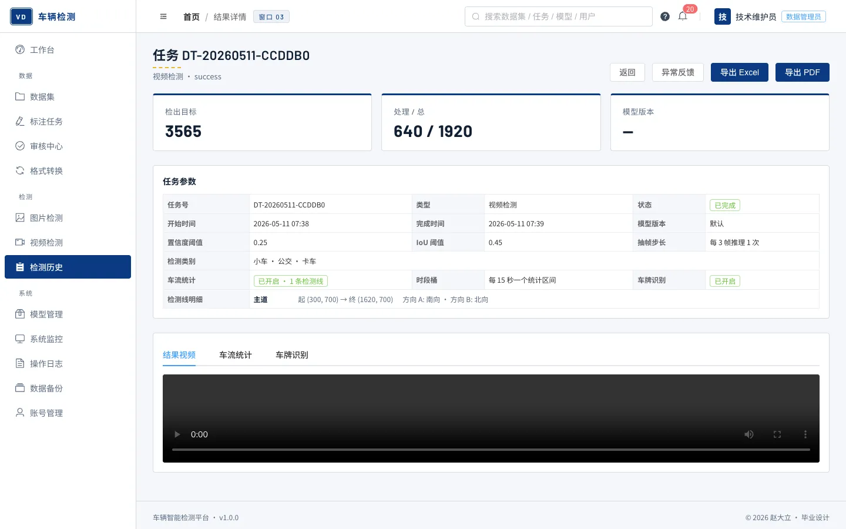Click the 工作台 dashboard icon

point(20,50)
